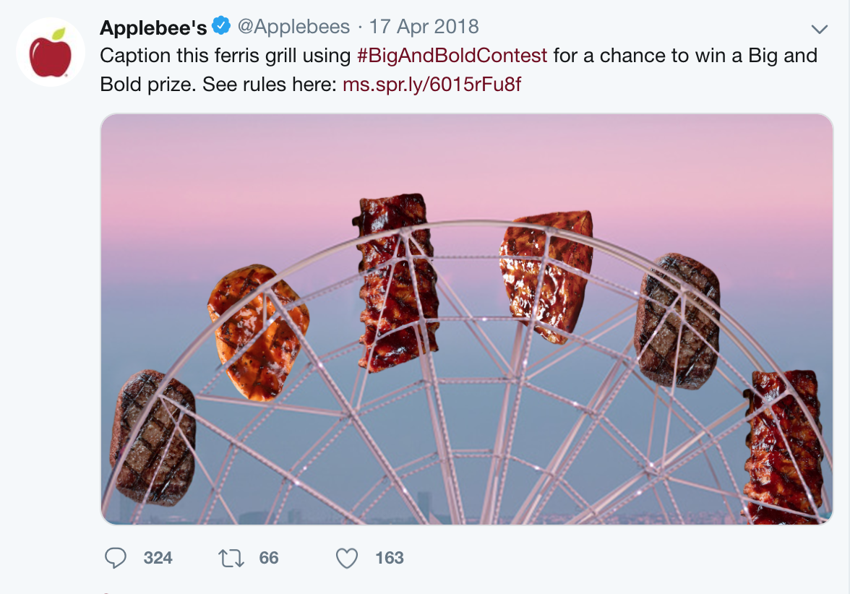The image size is (850, 594).
Task: Open the tweet options chevron menu
Action: coord(819,29)
